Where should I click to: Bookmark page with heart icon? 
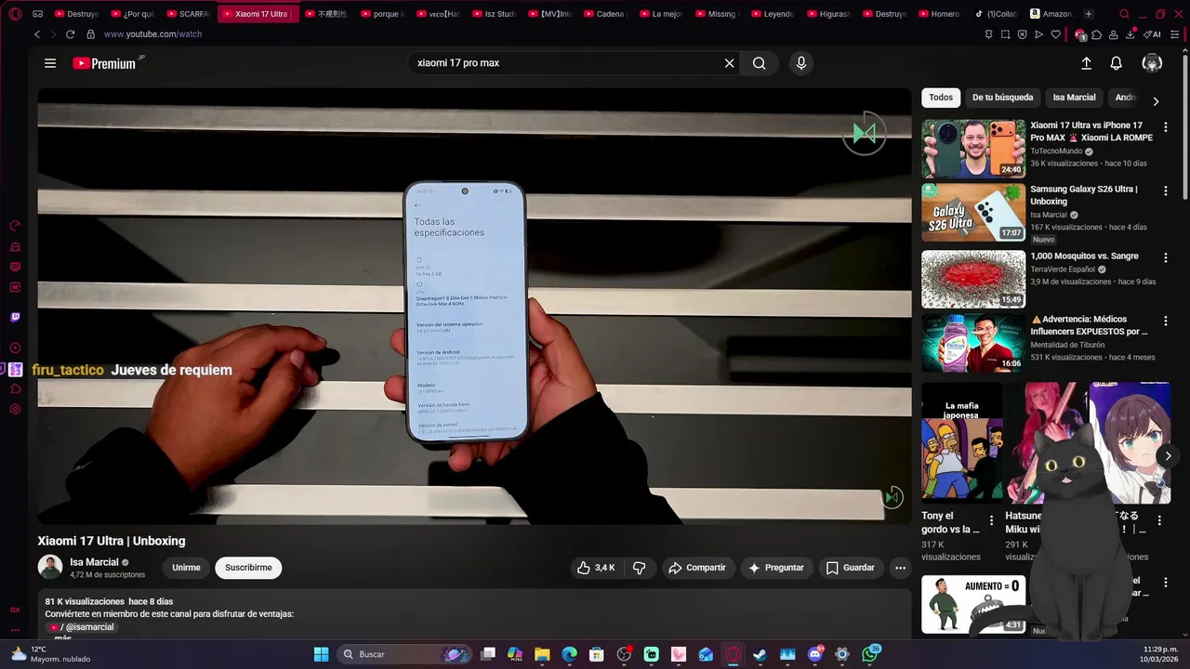click(1056, 34)
